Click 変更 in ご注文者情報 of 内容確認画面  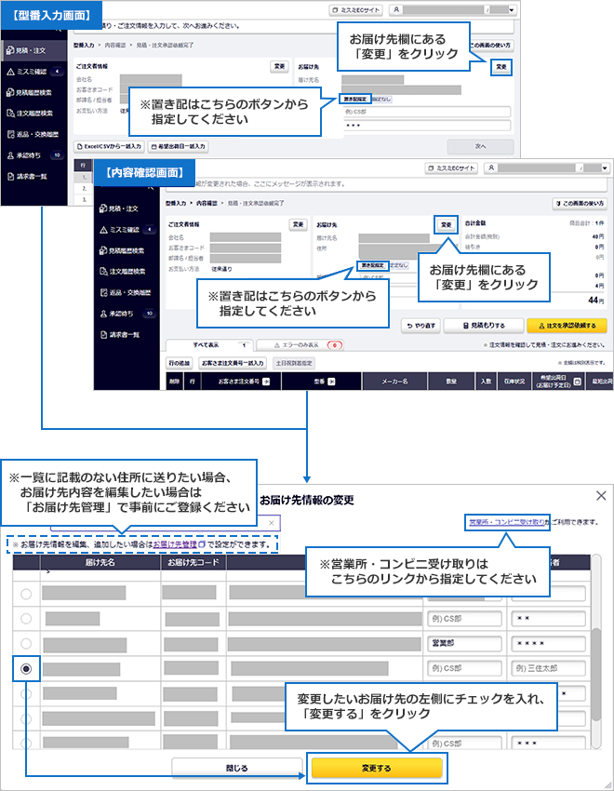pos(298,224)
